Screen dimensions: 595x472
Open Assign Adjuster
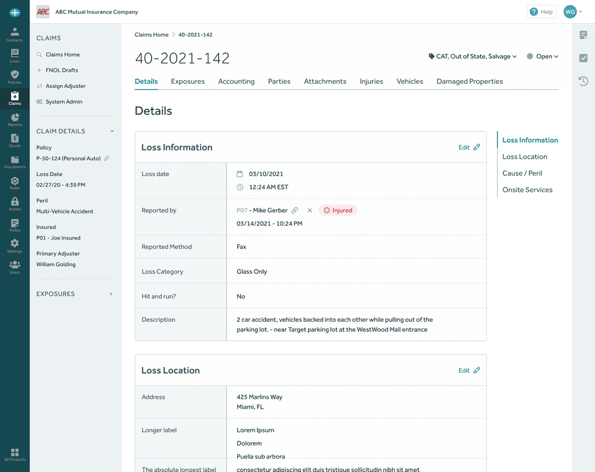pos(66,86)
